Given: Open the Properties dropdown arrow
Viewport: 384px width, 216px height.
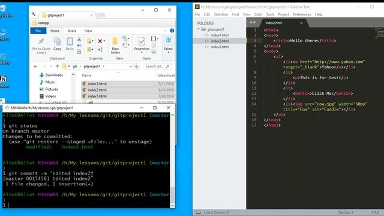Looking at the screenshot, I should pyautogui.click(x=142, y=52).
